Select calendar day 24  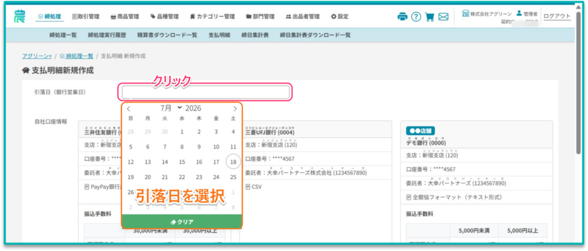216,177
